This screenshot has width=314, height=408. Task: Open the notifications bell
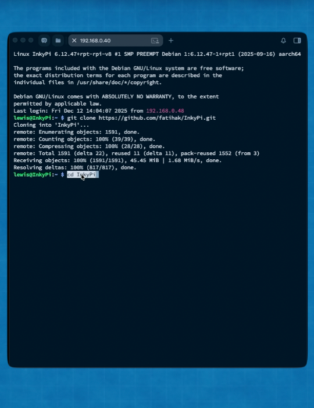click(283, 40)
